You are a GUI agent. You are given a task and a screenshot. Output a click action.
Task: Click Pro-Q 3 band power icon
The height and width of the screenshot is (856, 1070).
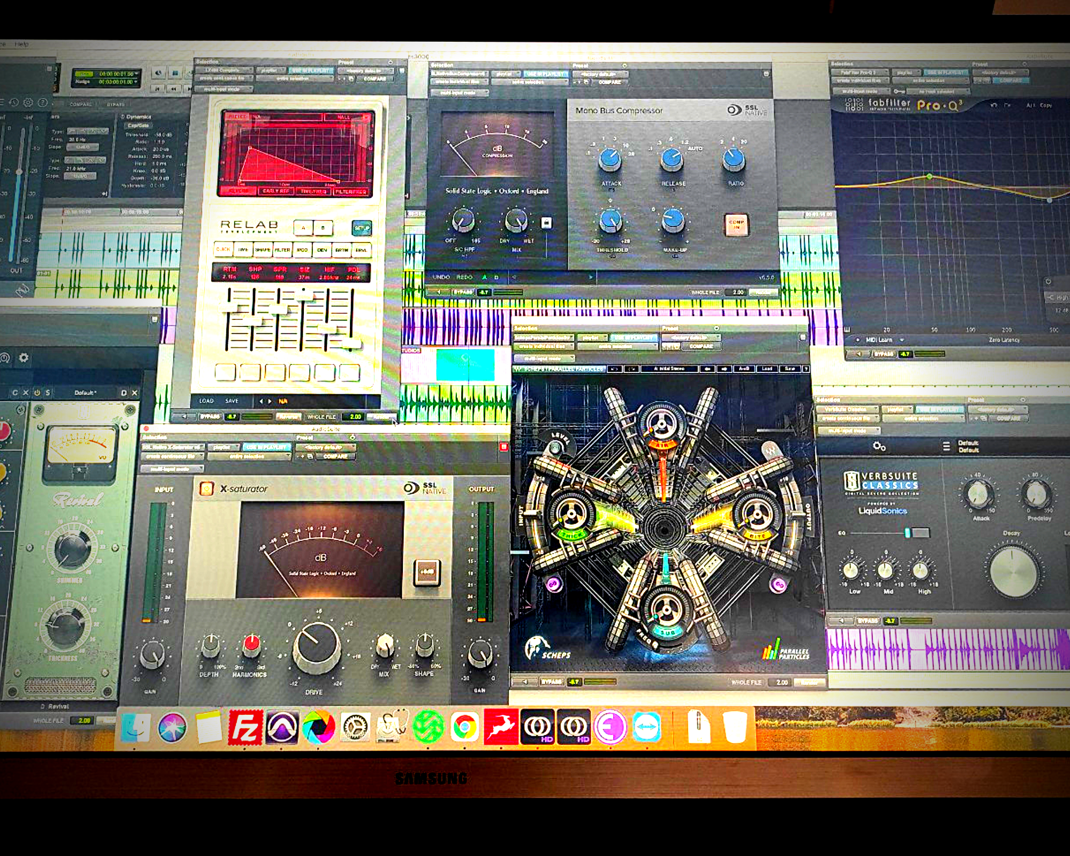1048,281
